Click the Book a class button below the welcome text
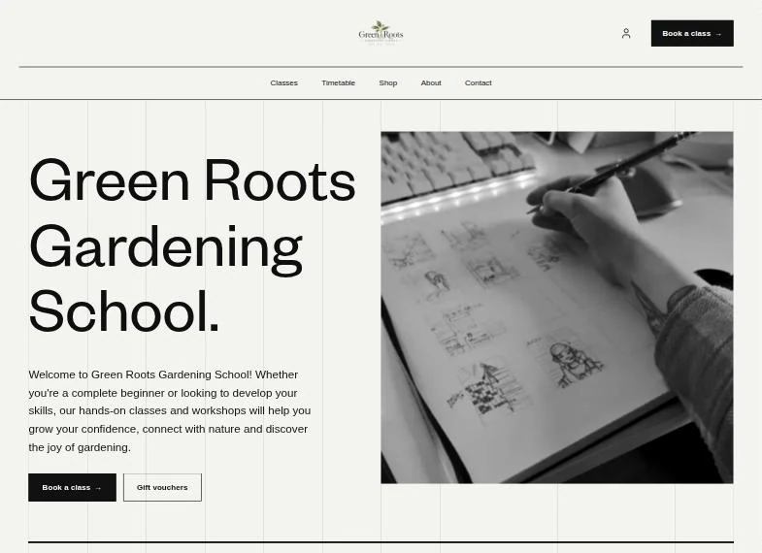Screen dimensions: 762x553 73,487
